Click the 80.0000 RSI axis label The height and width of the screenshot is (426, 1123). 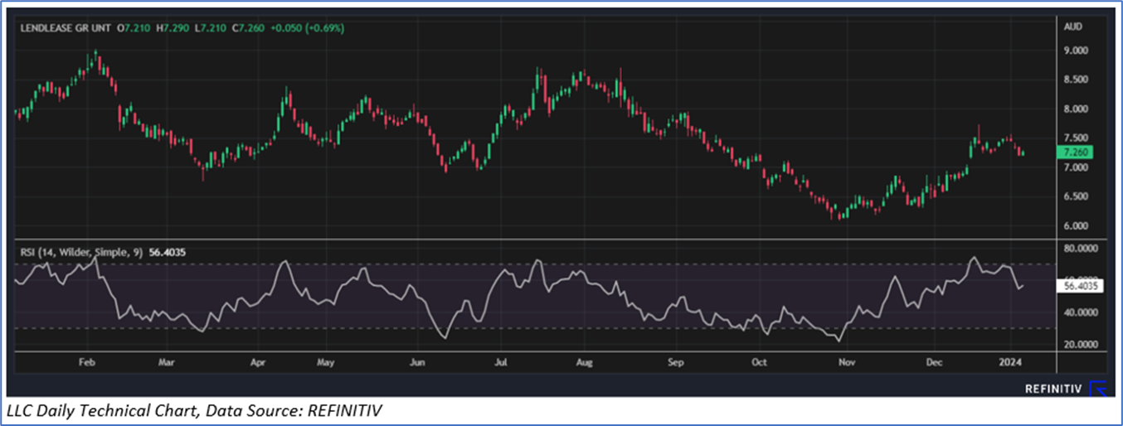(1080, 248)
